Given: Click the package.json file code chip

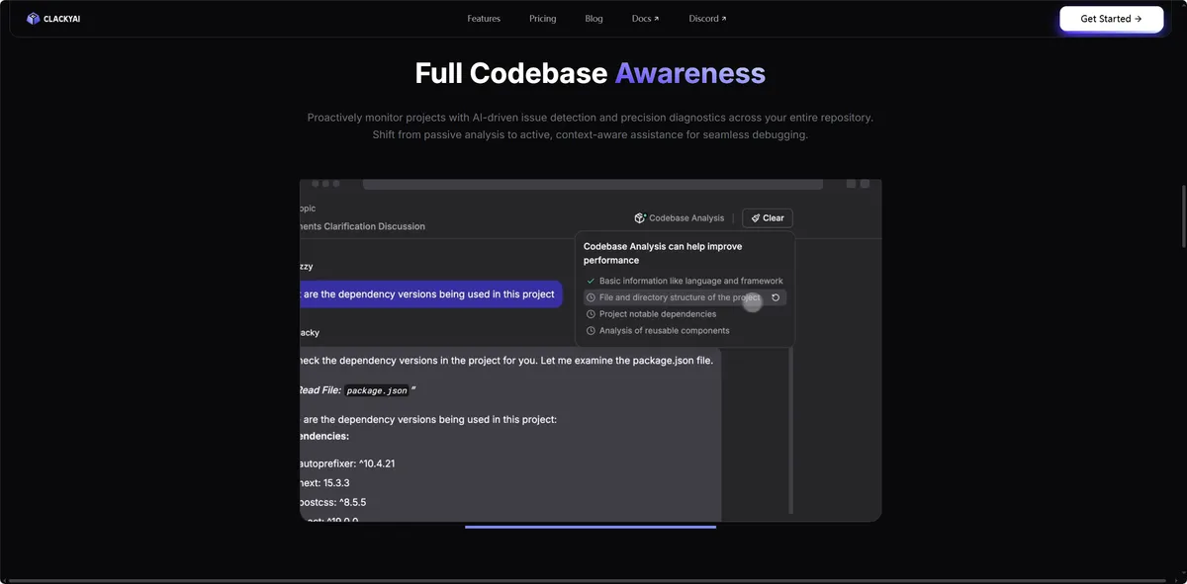Looking at the screenshot, I should coord(377,390).
